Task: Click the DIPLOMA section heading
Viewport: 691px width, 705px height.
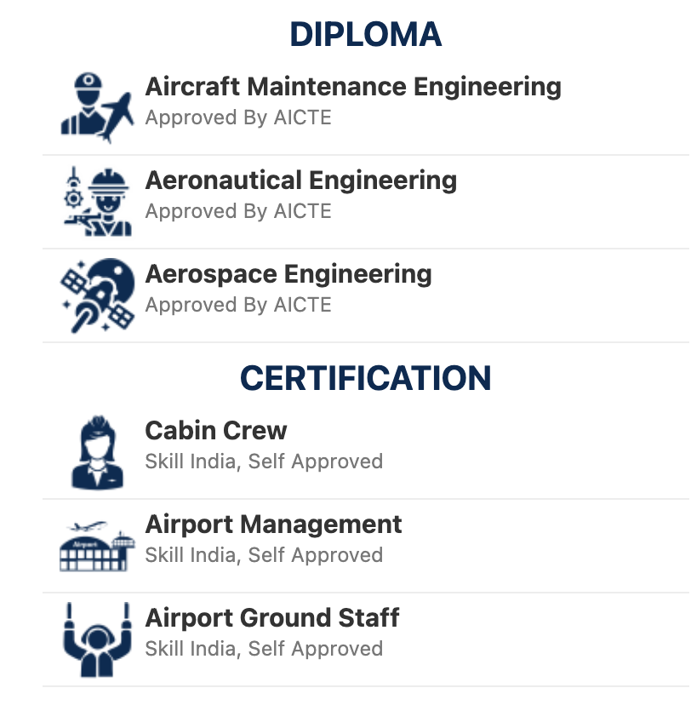Action: point(366,34)
